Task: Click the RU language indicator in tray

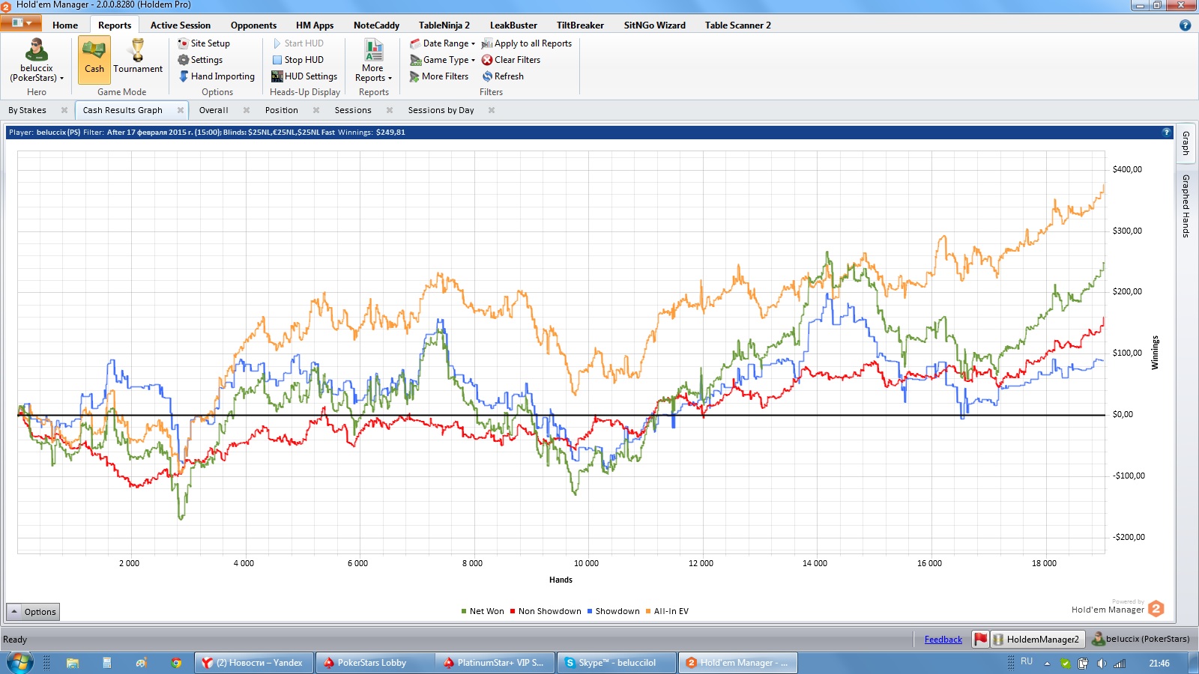Action: coord(1027,662)
